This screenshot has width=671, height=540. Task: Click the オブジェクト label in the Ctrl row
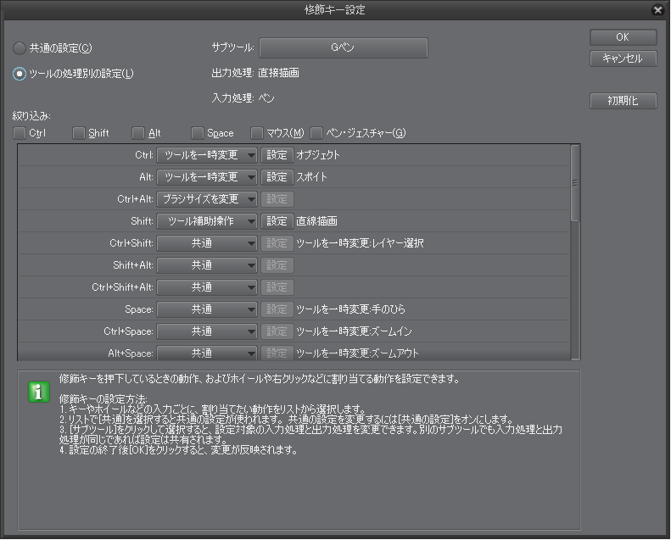point(318,155)
